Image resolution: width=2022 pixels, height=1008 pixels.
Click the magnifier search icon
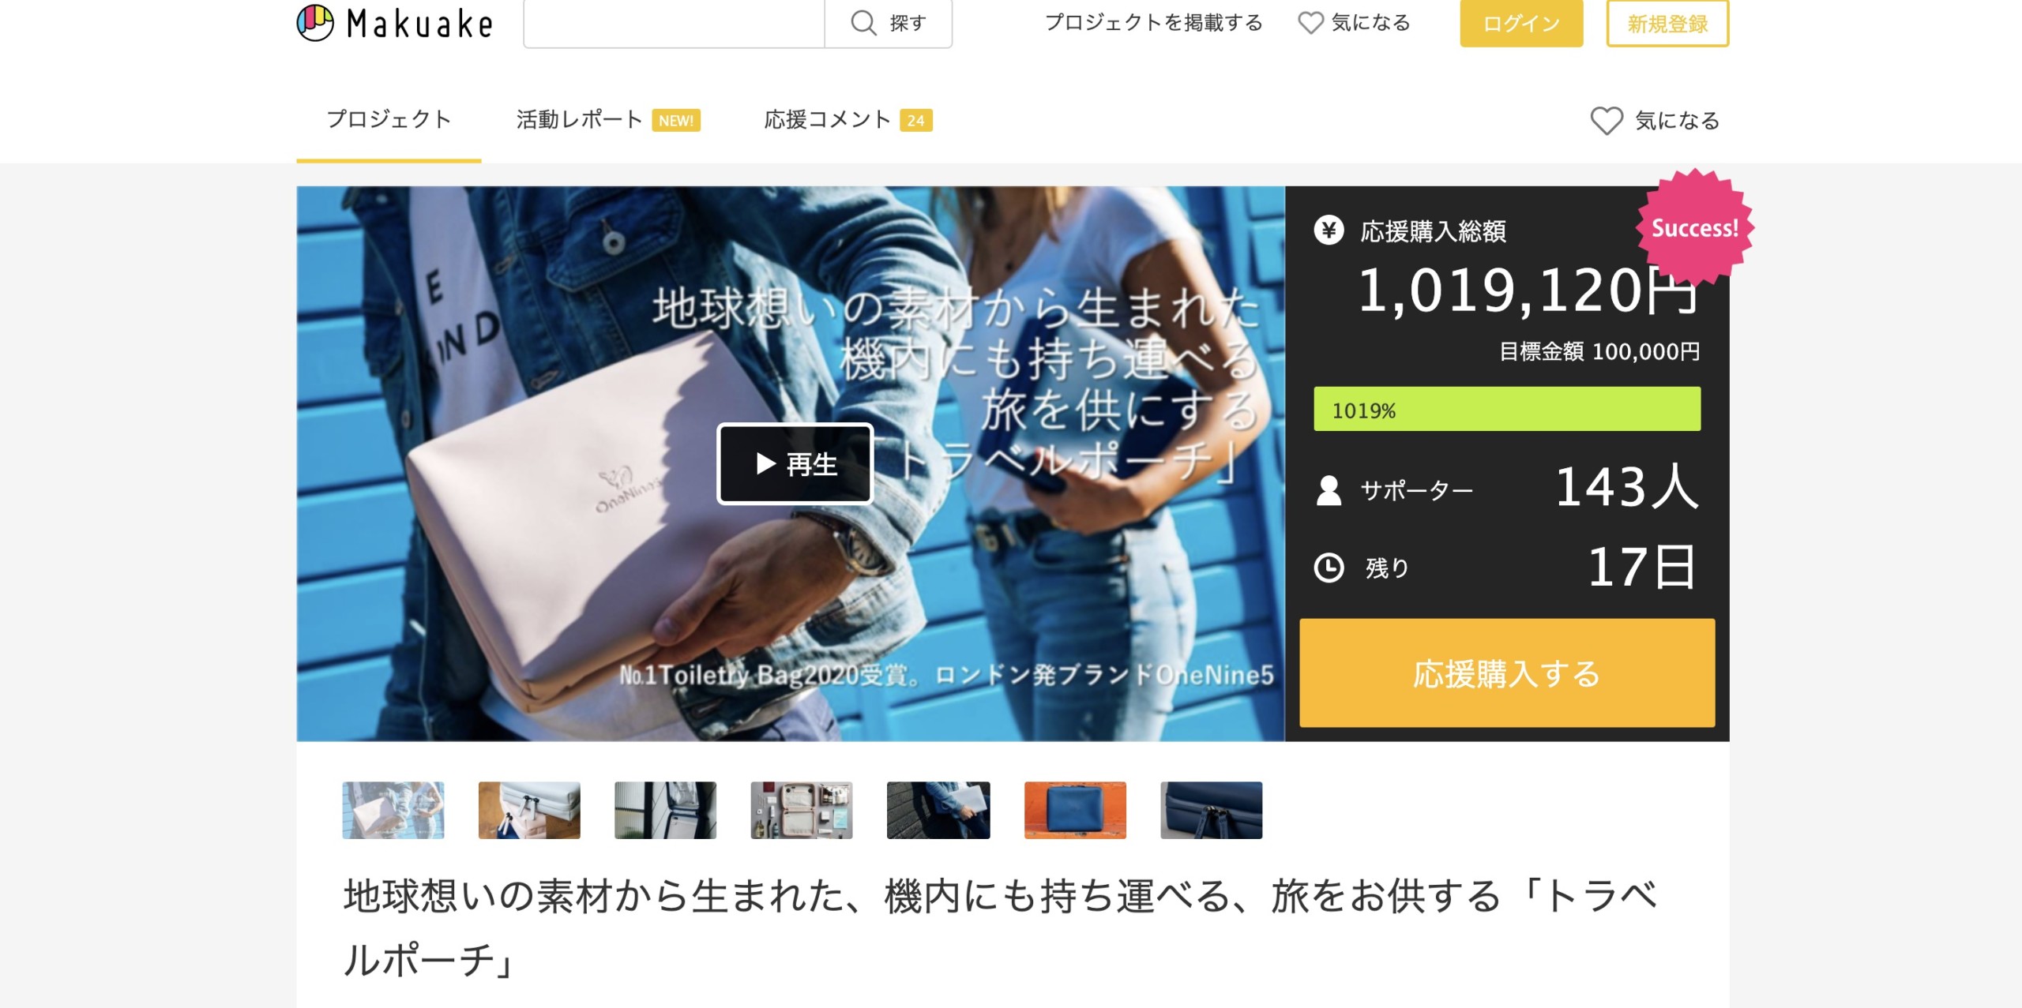[863, 23]
